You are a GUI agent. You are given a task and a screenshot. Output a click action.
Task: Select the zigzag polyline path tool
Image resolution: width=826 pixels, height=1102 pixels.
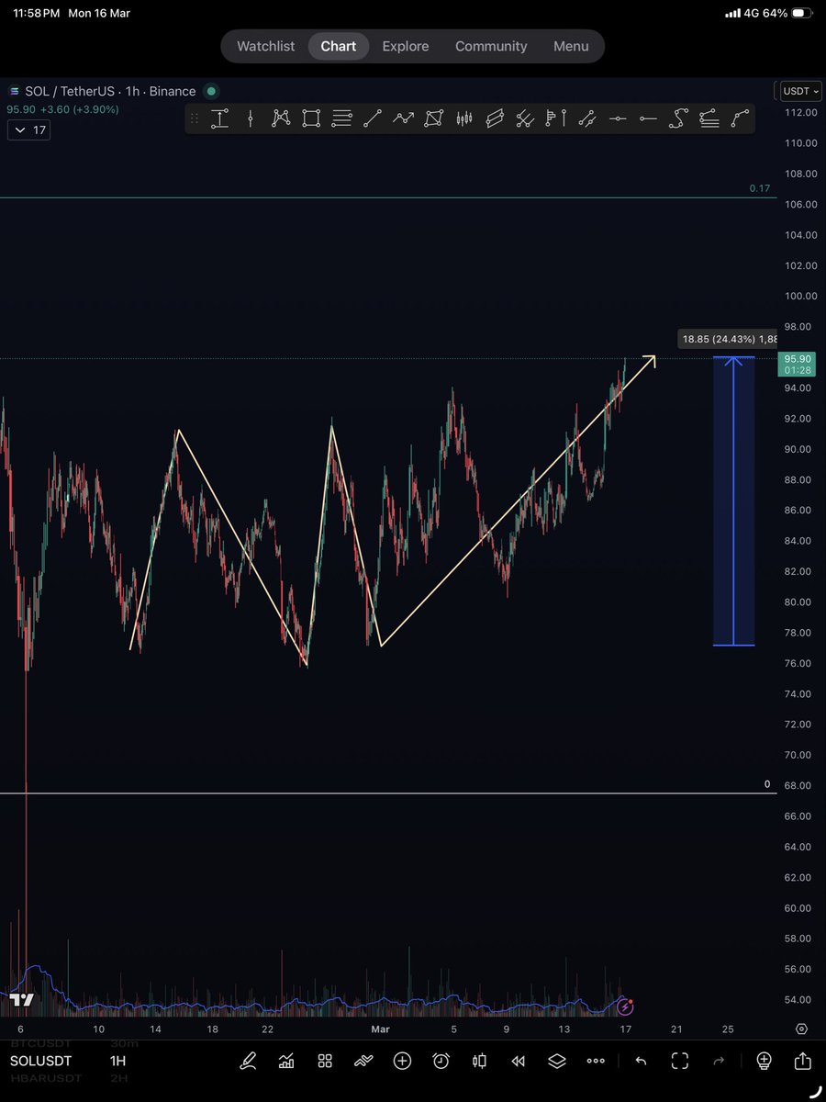[x=403, y=118]
